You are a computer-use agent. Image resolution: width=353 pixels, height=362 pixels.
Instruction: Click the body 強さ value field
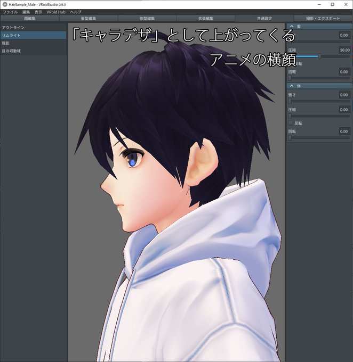344,95
